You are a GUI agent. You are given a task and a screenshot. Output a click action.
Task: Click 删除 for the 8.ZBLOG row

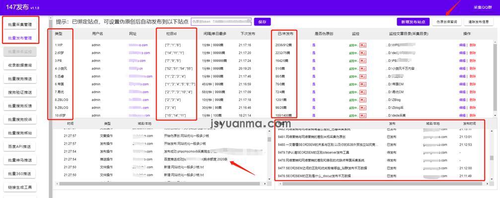(473, 100)
